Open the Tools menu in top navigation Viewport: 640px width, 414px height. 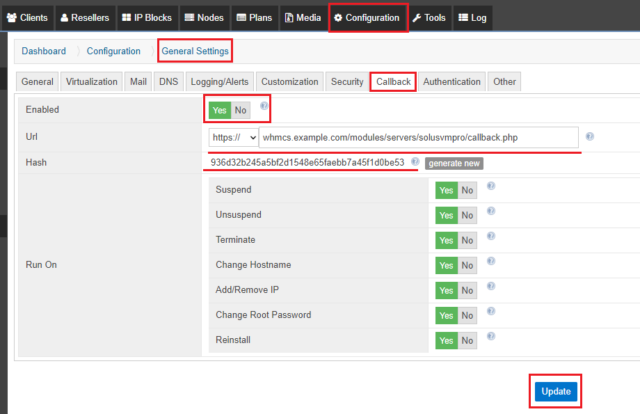[429, 17]
